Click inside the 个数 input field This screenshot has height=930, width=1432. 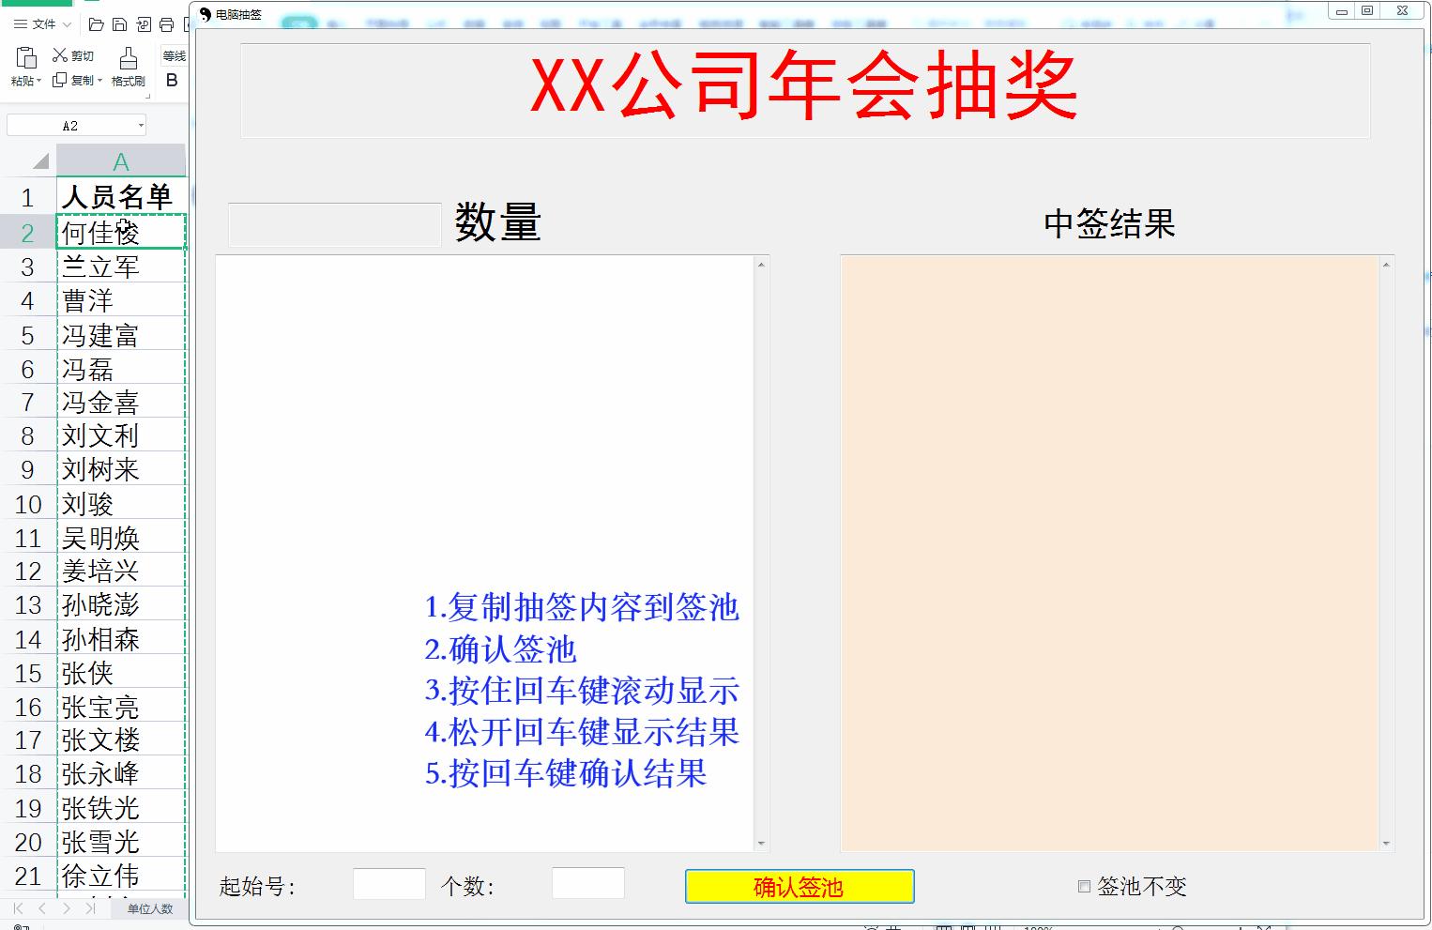[x=587, y=882]
